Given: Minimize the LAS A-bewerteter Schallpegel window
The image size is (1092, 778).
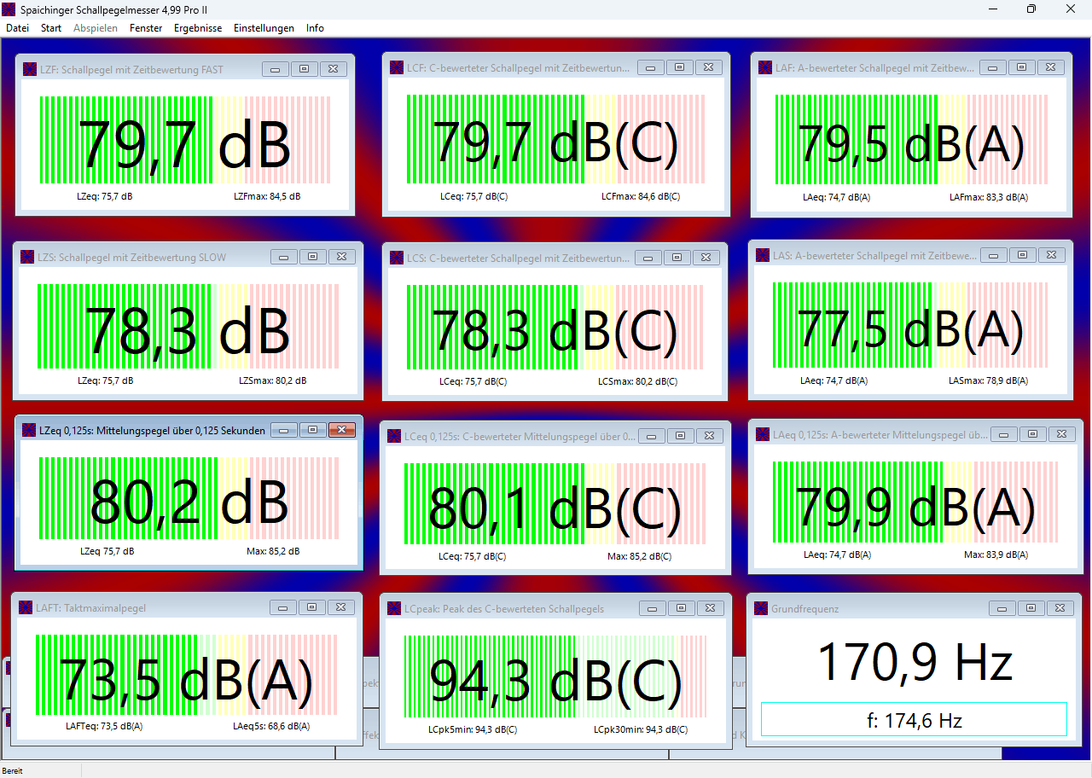Looking at the screenshot, I should pos(993,255).
